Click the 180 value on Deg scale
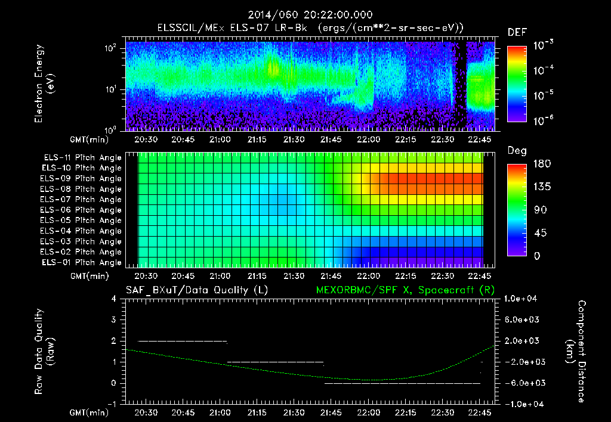611x422 pixels. pyautogui.click(x=542, y=163)
